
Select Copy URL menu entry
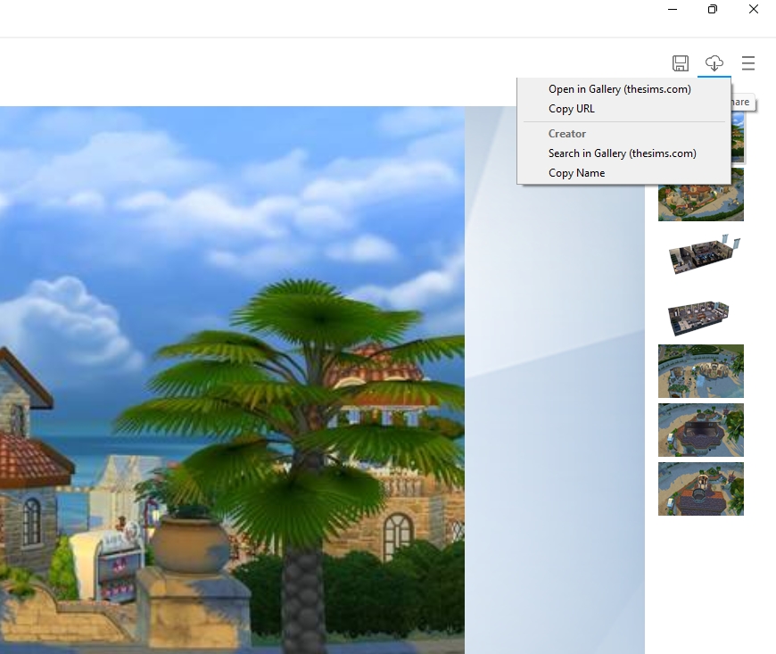[x=572, y=109]
